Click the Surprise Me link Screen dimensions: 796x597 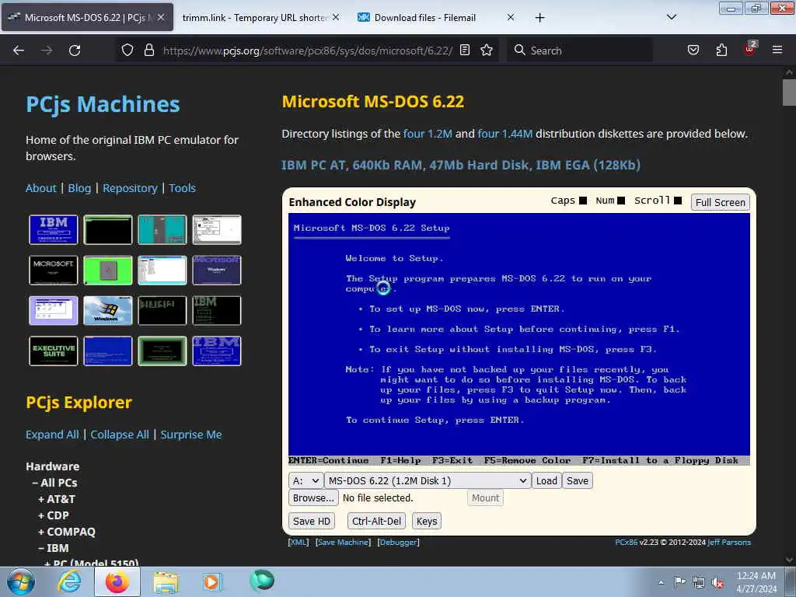(191, 435)
